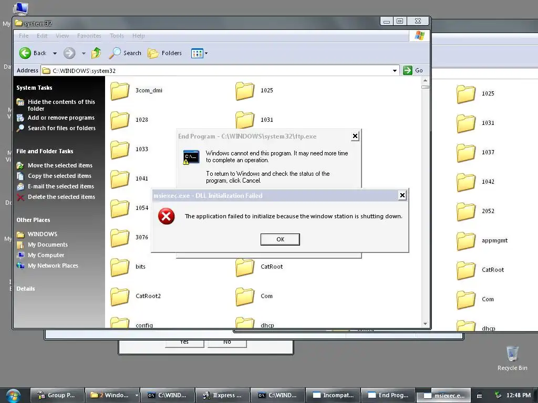The image size is (538, 403).
Task: Select the 2052 folder in back window
Action: coord(466,211)
